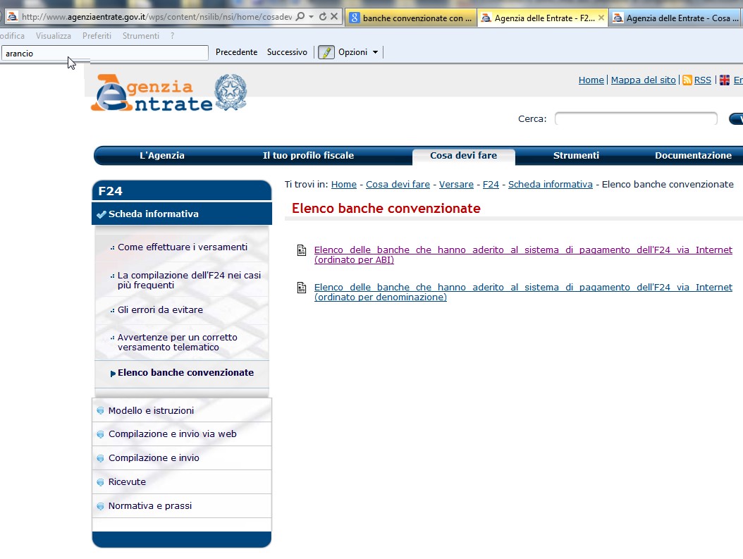The image size is (743, 559).
Task: Switch to the banche convenzionate browser tab
Action: click(410, 18)
